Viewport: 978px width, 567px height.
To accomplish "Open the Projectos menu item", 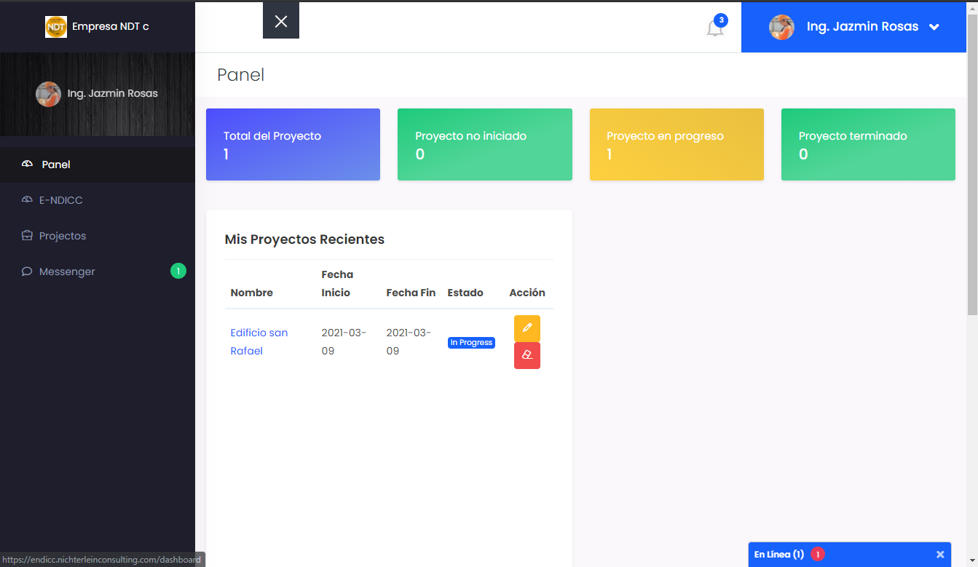I will click(63, 236).
